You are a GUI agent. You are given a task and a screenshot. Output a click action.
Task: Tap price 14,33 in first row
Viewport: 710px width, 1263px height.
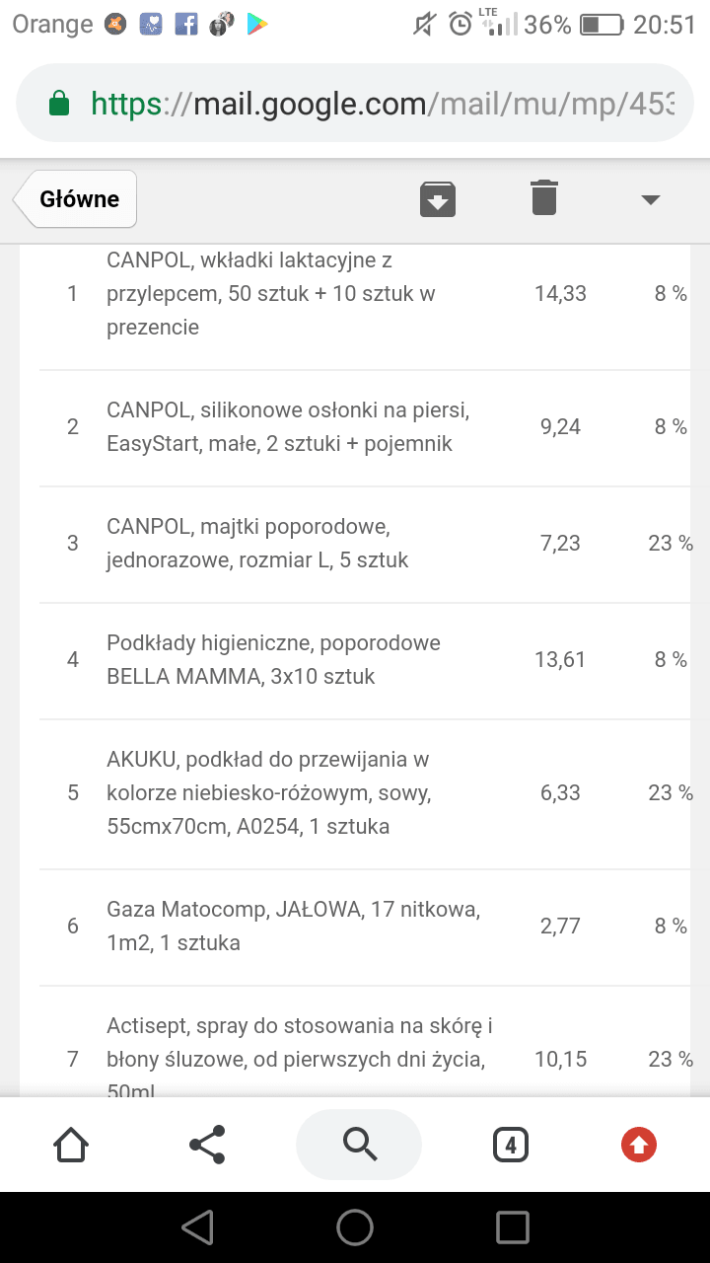click(560, 293)
